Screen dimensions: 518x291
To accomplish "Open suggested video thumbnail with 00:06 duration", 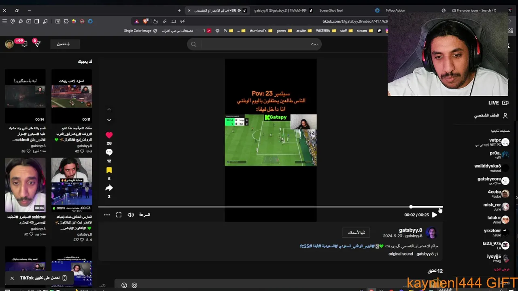I will (x=25, y=185).
